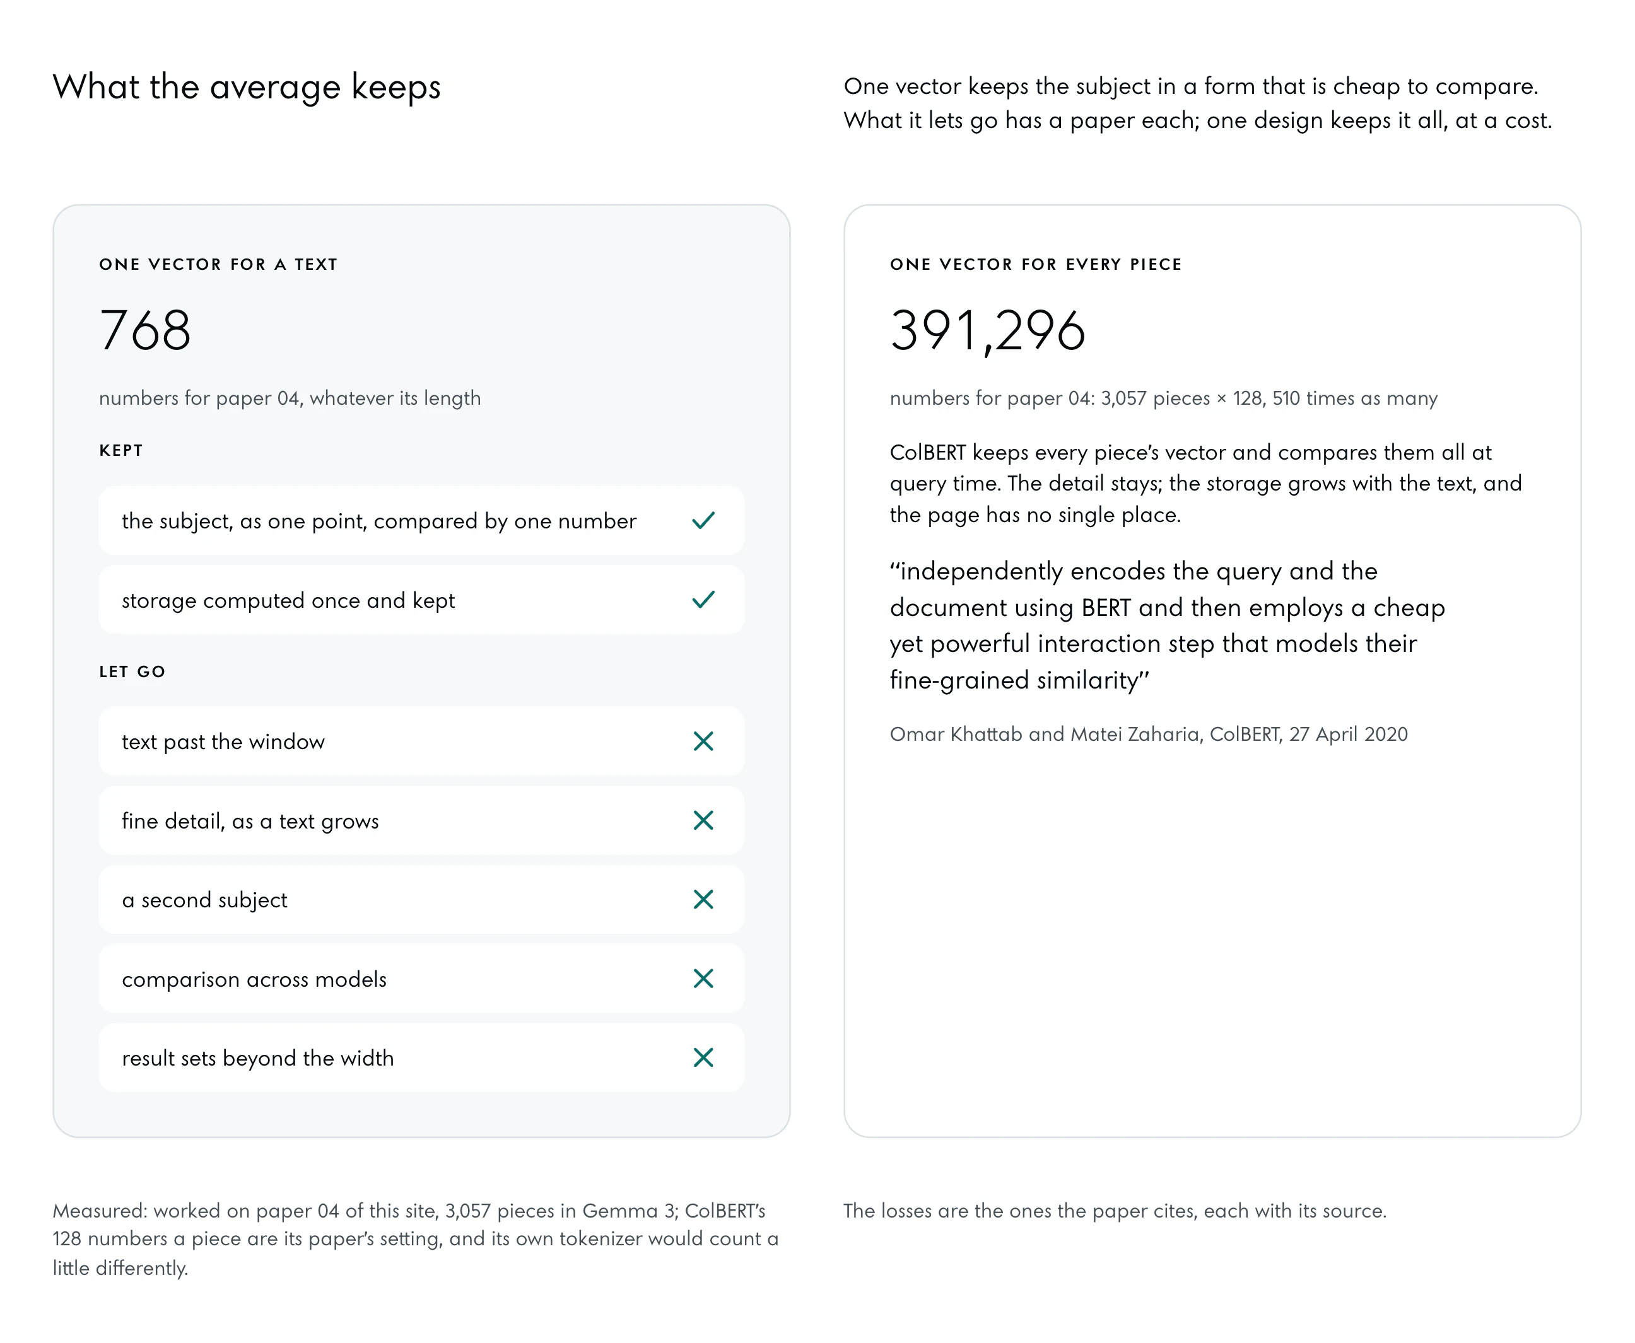1635x1343 pixels.
Task: Click the "ONE VECTOR FOR EVERY PIECE" label
Action: 1035,265
